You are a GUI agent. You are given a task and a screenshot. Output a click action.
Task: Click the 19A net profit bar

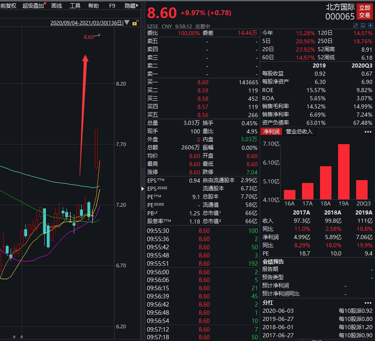coord(344,172)
